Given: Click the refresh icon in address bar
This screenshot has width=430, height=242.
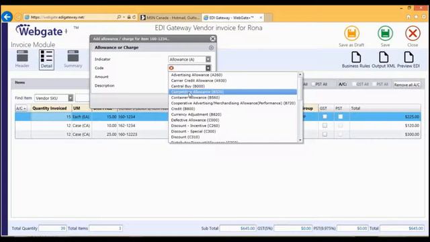Looking at the screenshot, I should pyautogui.click(x=134, y=17).
